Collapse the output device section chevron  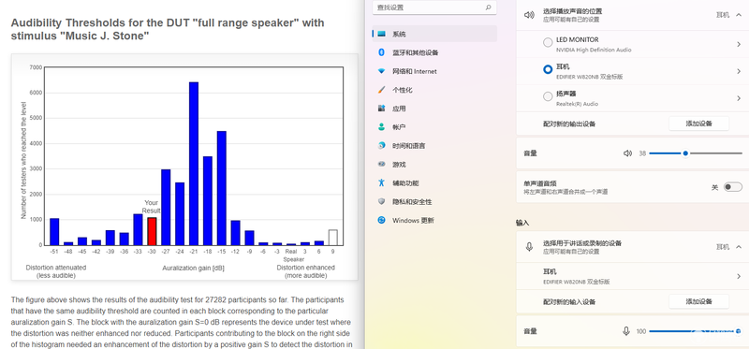[x=739, y=15]
